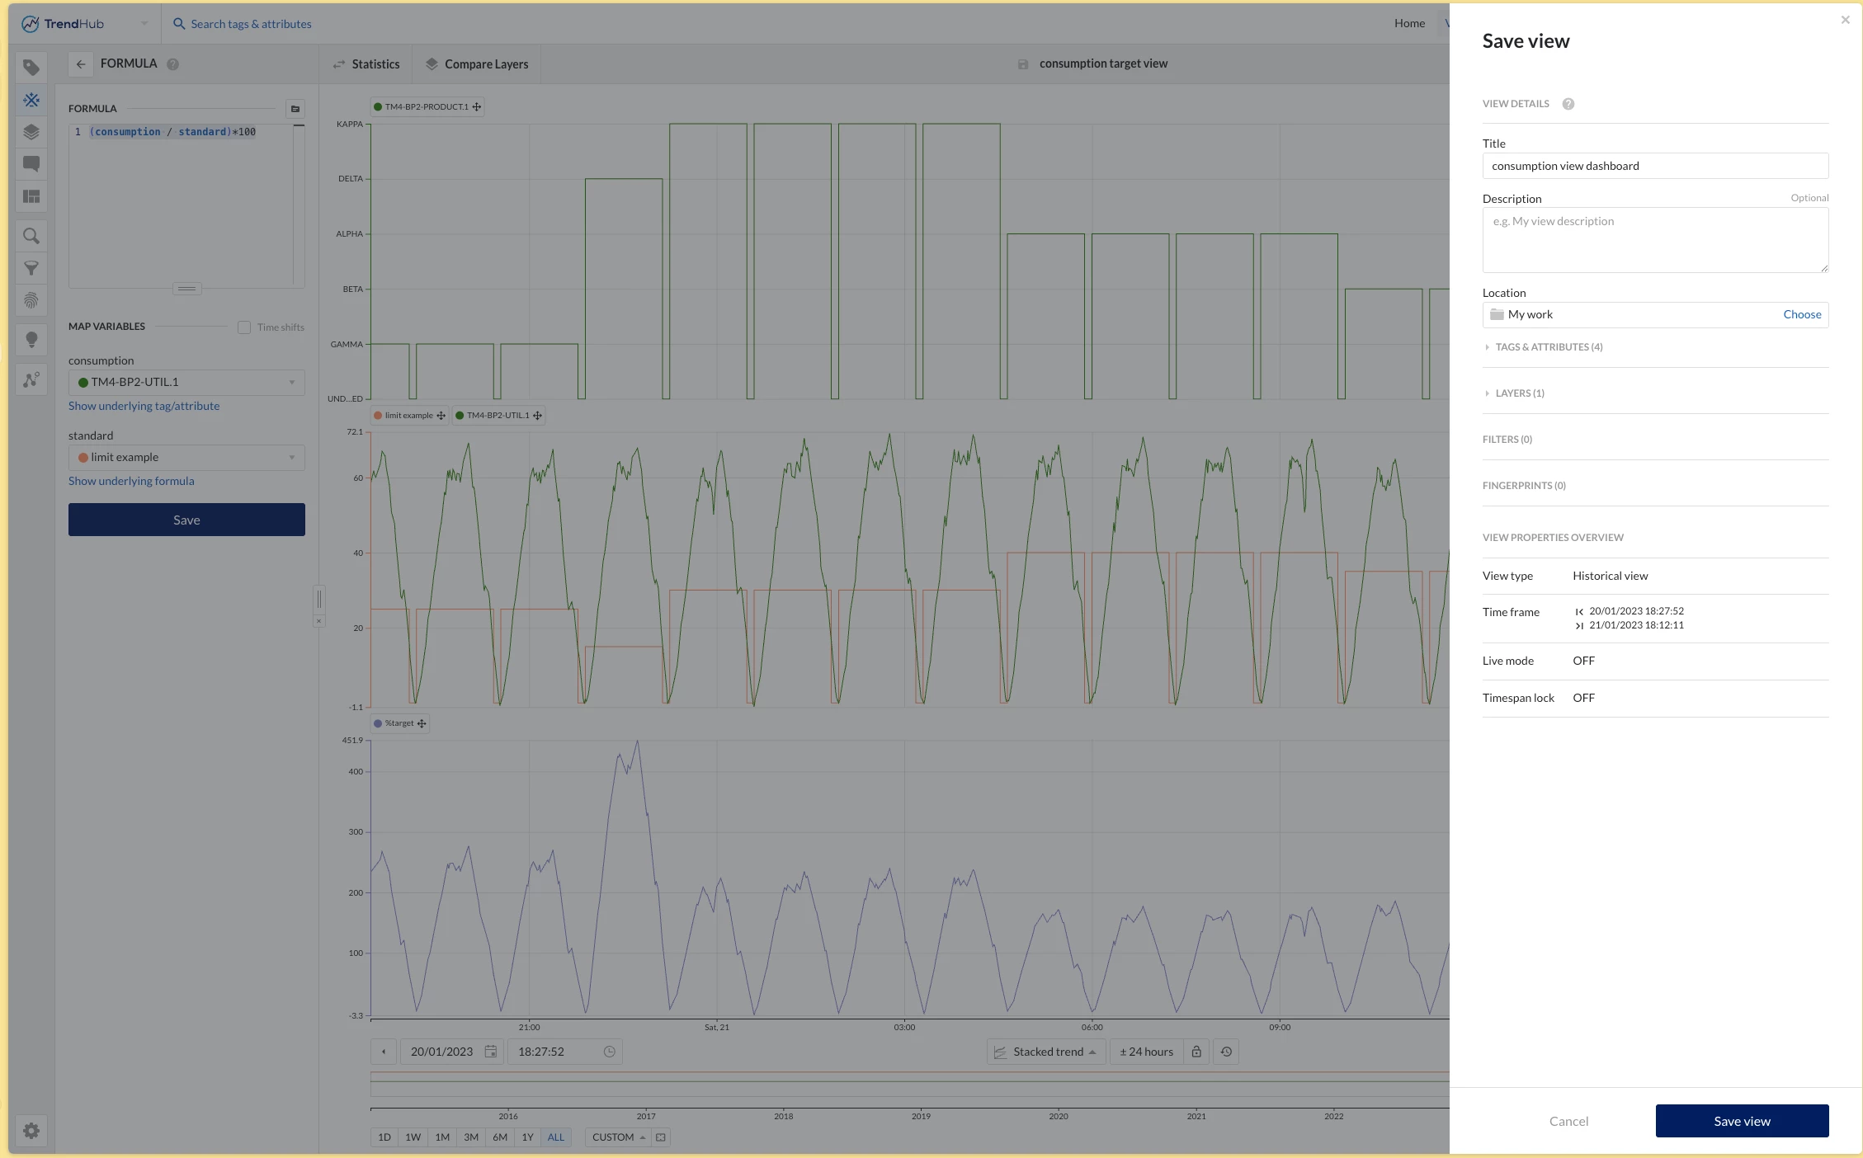This screenshot has width=1863, height=1158.
Task: Open the search magnifier sidebar icon
Action: click(x=31, y=237)
